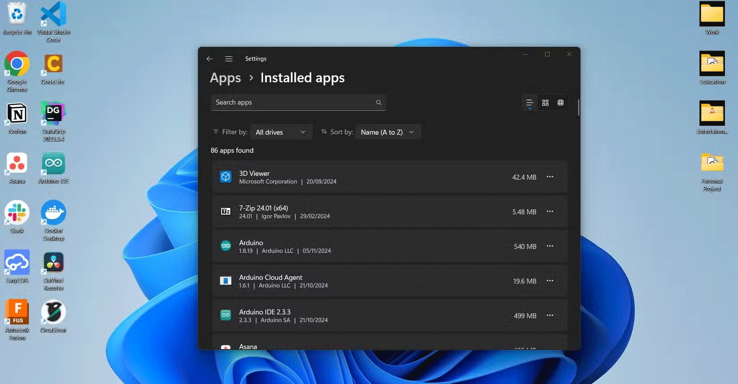The width and height of the screenshot is (738, 384).
Task: Switch to table view layout
Action: [560, 103]
